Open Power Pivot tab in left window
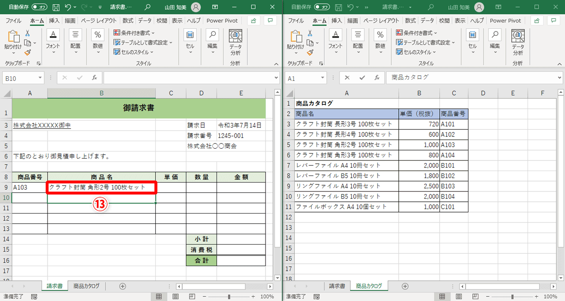The height and width of the screenshot is (301, 565). tap(222, 21)
